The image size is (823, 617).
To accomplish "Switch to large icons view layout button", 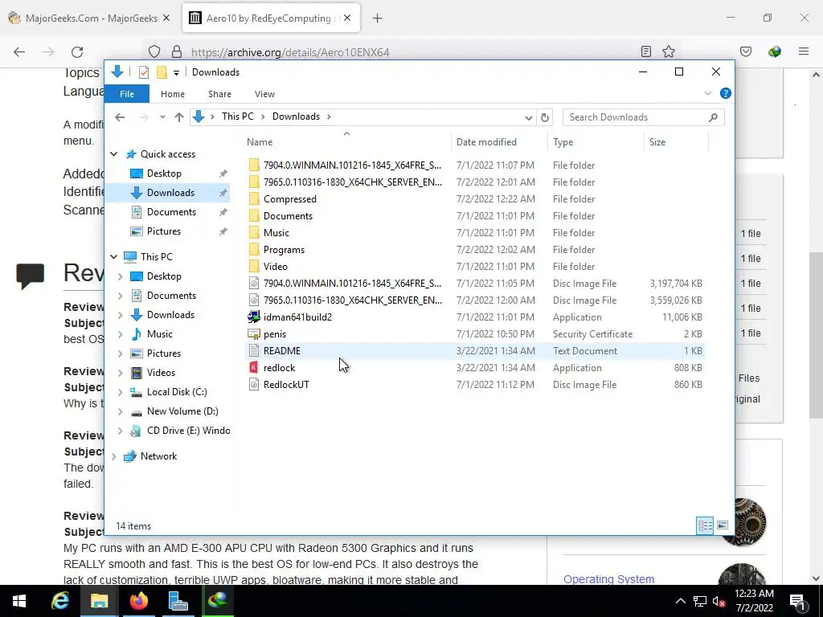I will 723,525.
